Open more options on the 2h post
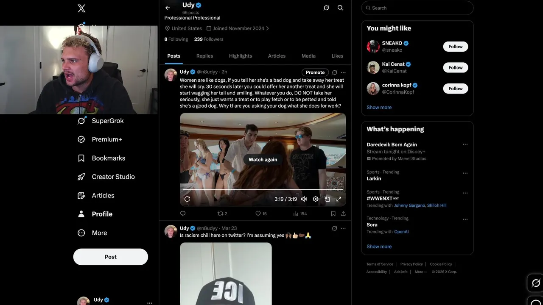Viewport: 543px width, 305px height. (x=343, y=72)
